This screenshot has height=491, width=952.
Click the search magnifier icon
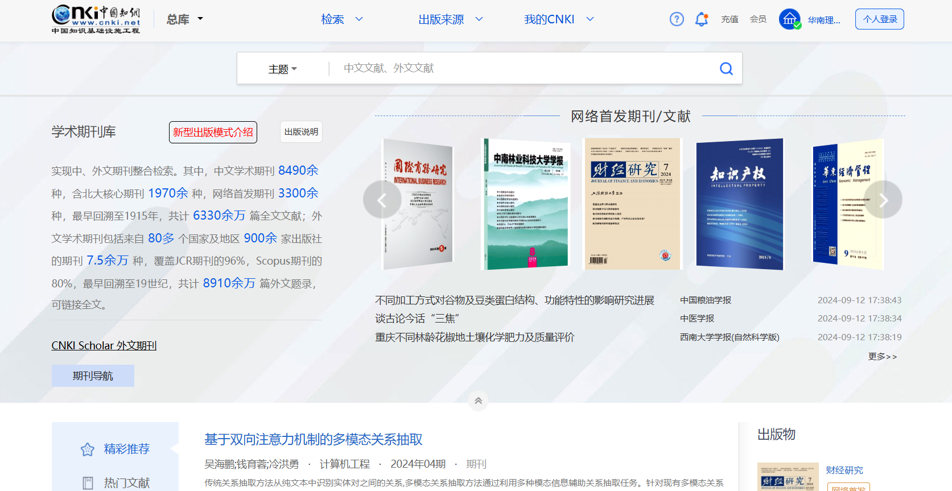pos(726,68)
